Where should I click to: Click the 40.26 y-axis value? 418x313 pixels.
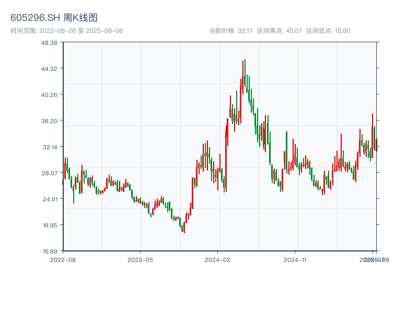point(49,95)
